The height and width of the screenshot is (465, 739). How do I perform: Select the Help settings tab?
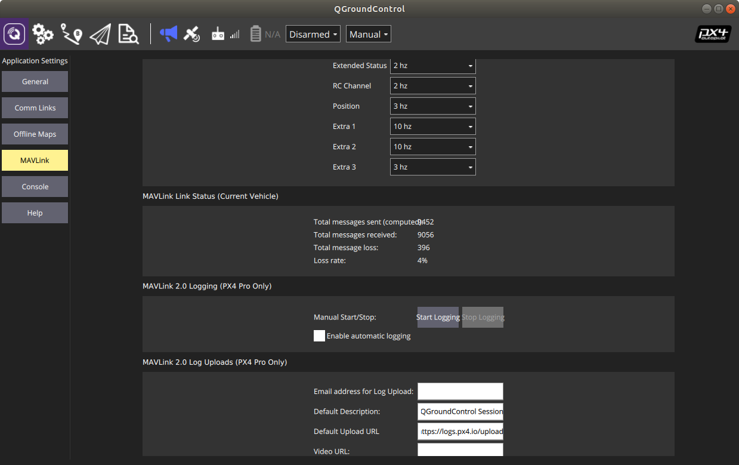(35, 213)
